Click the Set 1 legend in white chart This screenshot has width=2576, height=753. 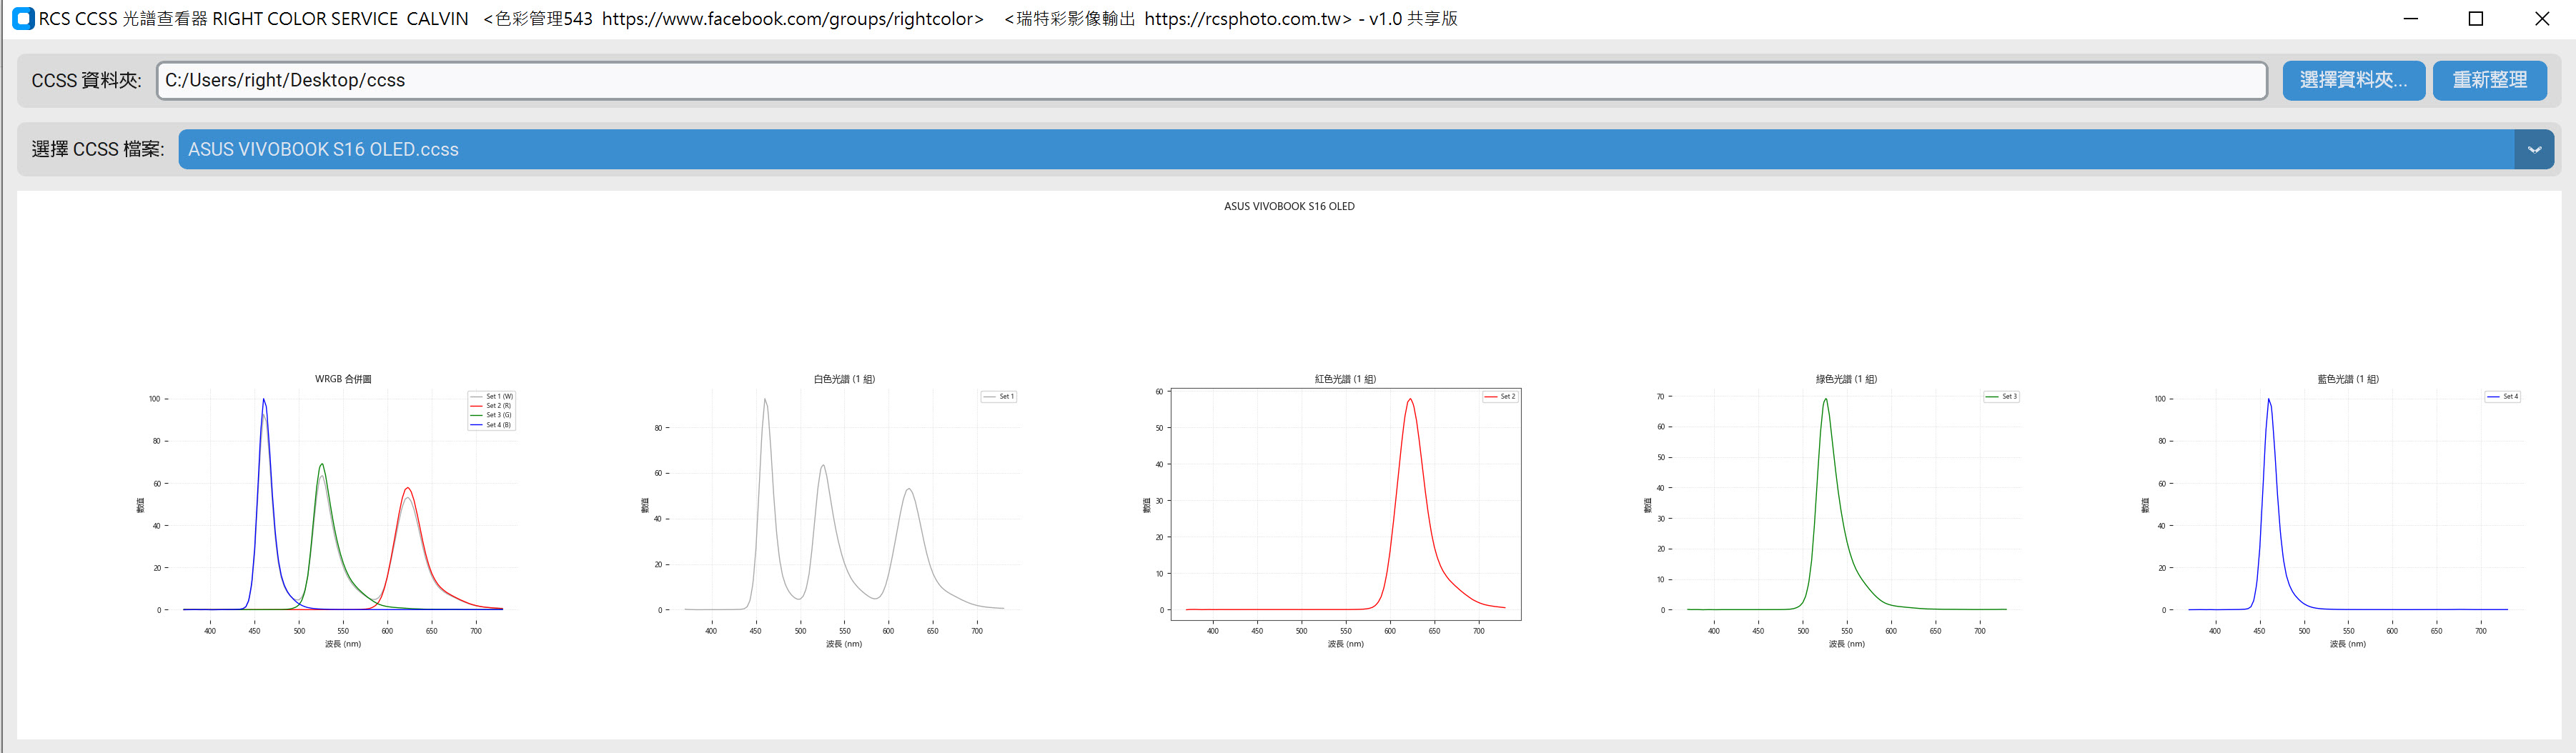tap(999, 397)
